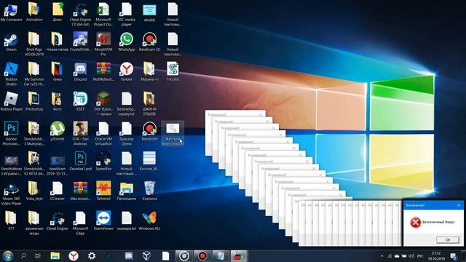
Task: Switch to red record-button app on taskbar
Action: pos(202,255)
